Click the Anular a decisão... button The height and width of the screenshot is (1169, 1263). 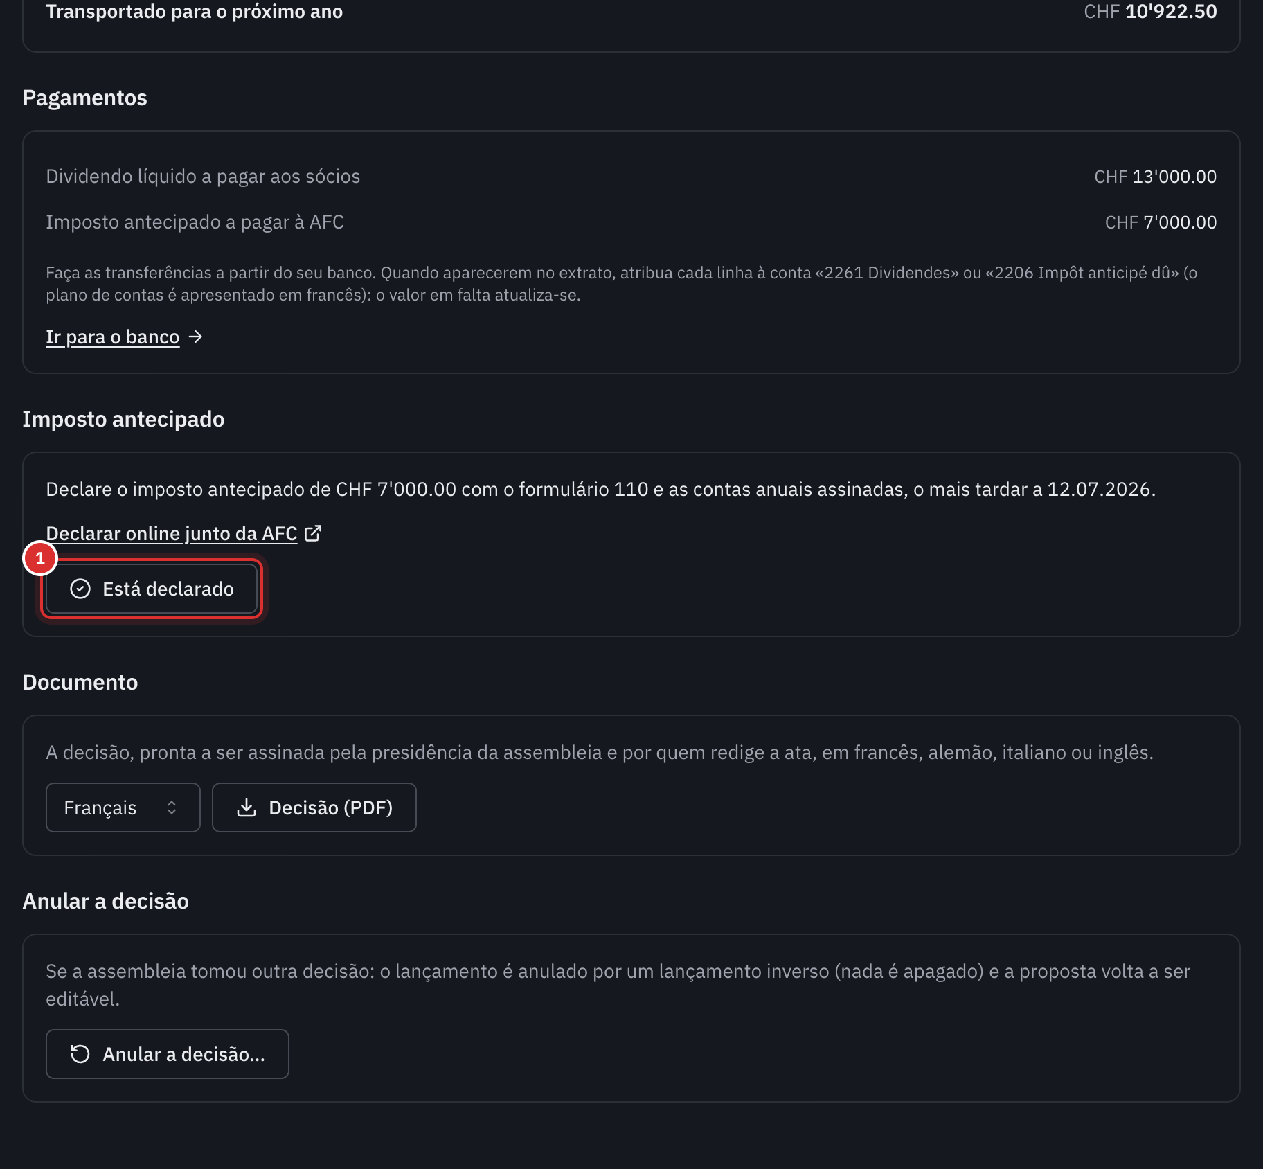(168, 1054)
